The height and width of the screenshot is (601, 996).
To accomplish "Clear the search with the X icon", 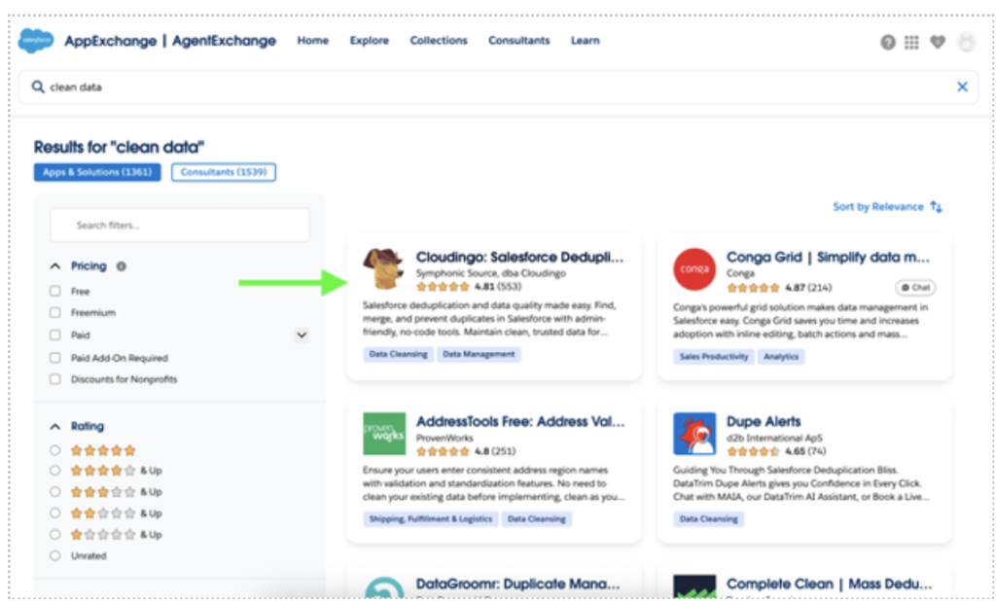I will (962, 87).
